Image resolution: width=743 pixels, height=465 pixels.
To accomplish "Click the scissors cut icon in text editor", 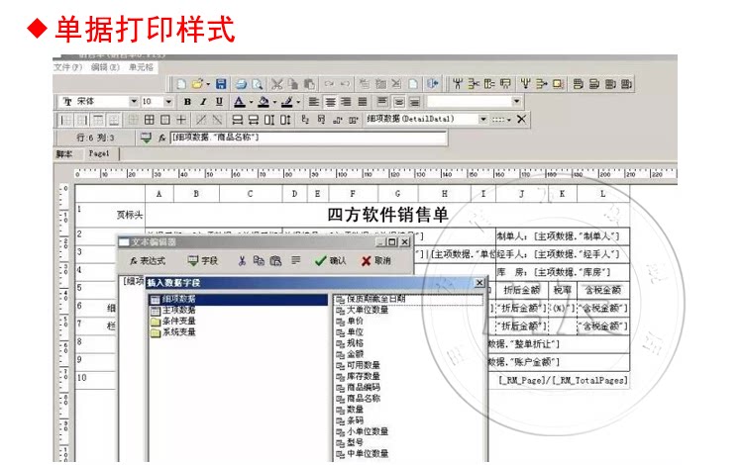I will [242, 260].
